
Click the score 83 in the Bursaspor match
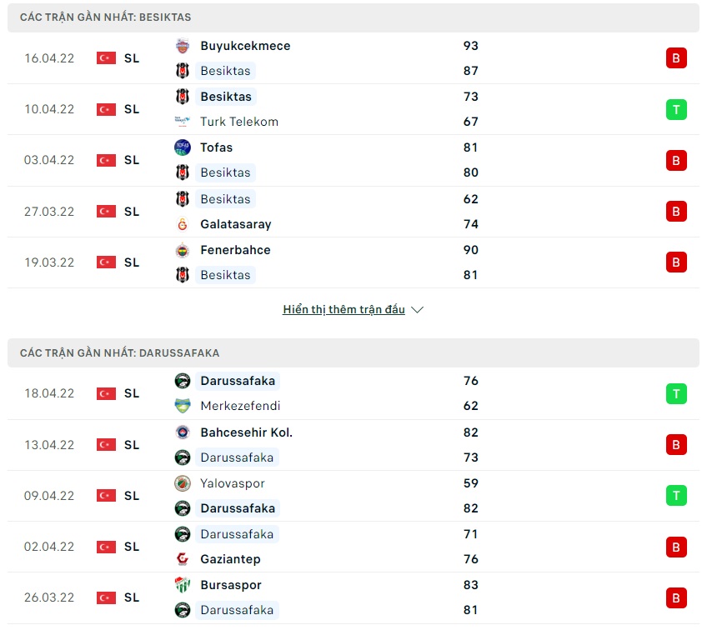pyautogui.click(x=471, y=585)
